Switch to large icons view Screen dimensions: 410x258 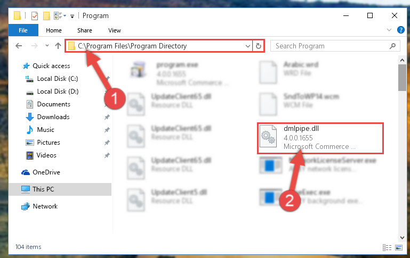(x=399, y=247)
